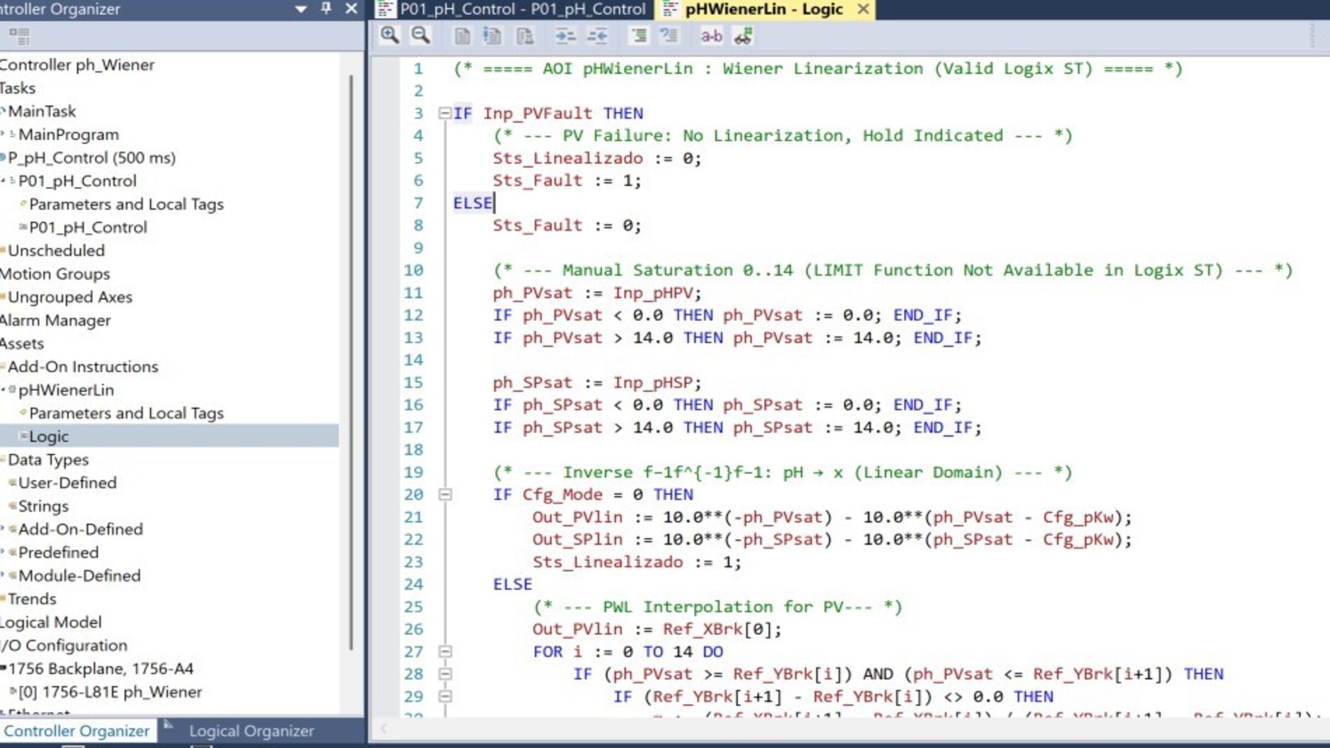
Task: Click the Controller Organizer vertical scrollbar
Action: [351, 363]
